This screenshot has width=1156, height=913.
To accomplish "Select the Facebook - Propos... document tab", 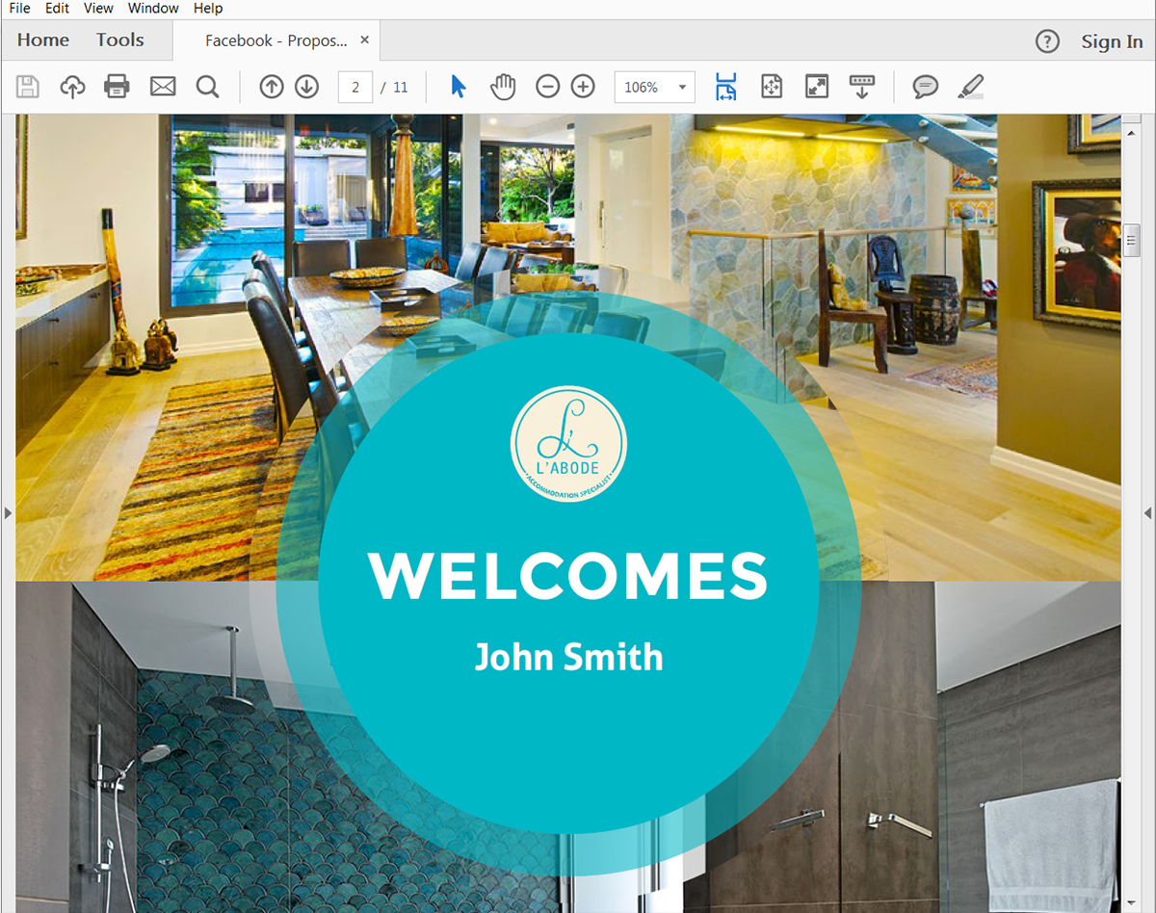I will 276,40.
